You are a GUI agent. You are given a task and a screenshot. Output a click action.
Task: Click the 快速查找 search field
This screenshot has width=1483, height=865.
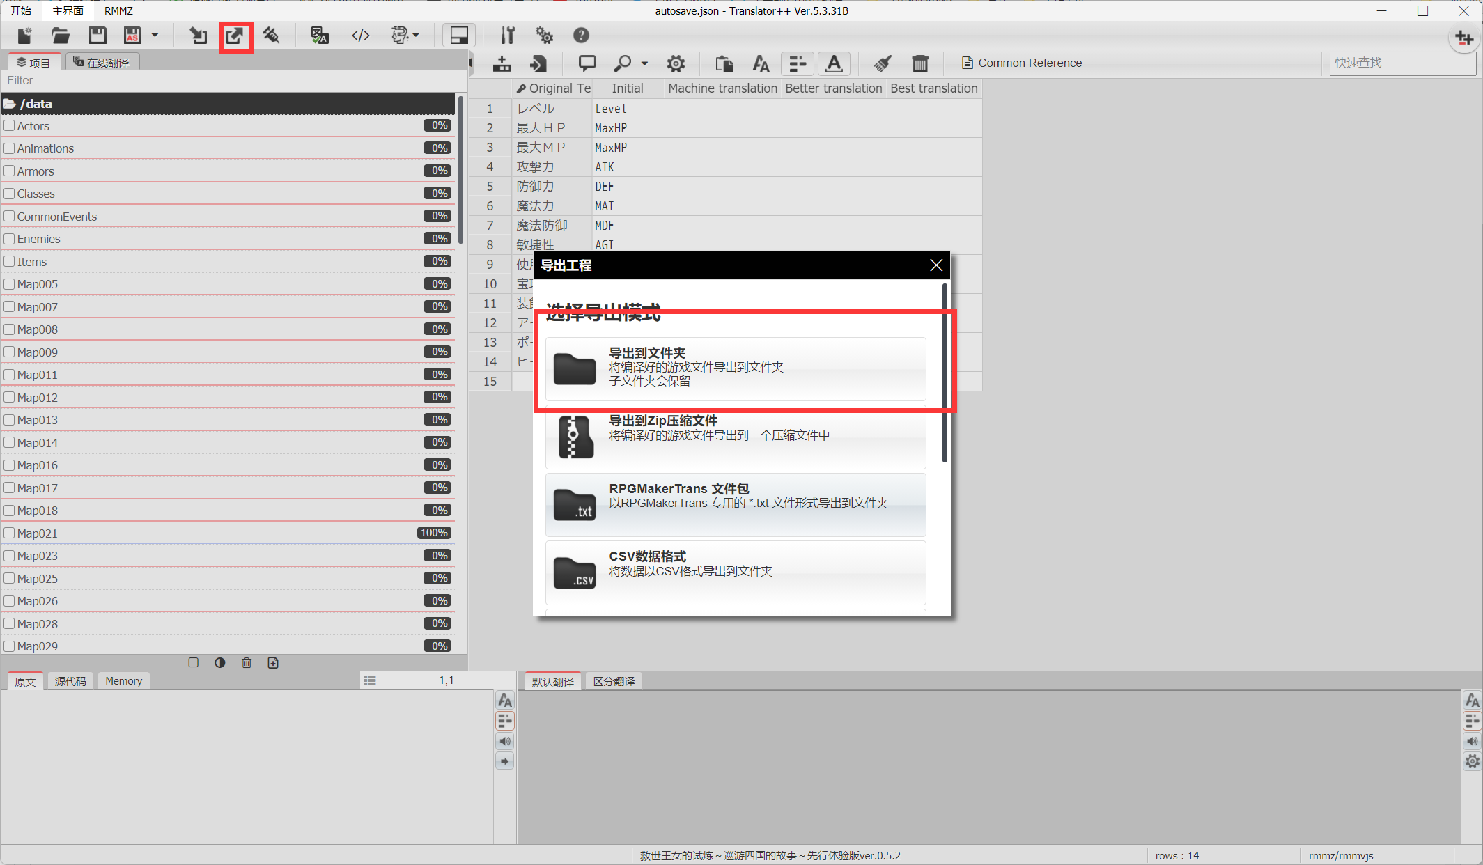point(1401,63)
